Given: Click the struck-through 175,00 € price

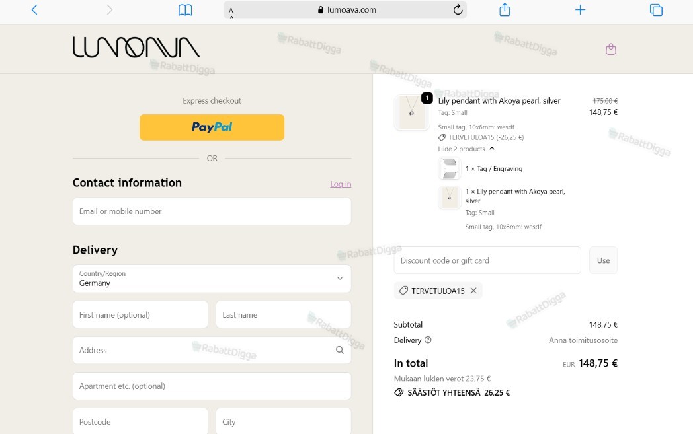Looking at the screenshot, I should (x=605, y=100).
